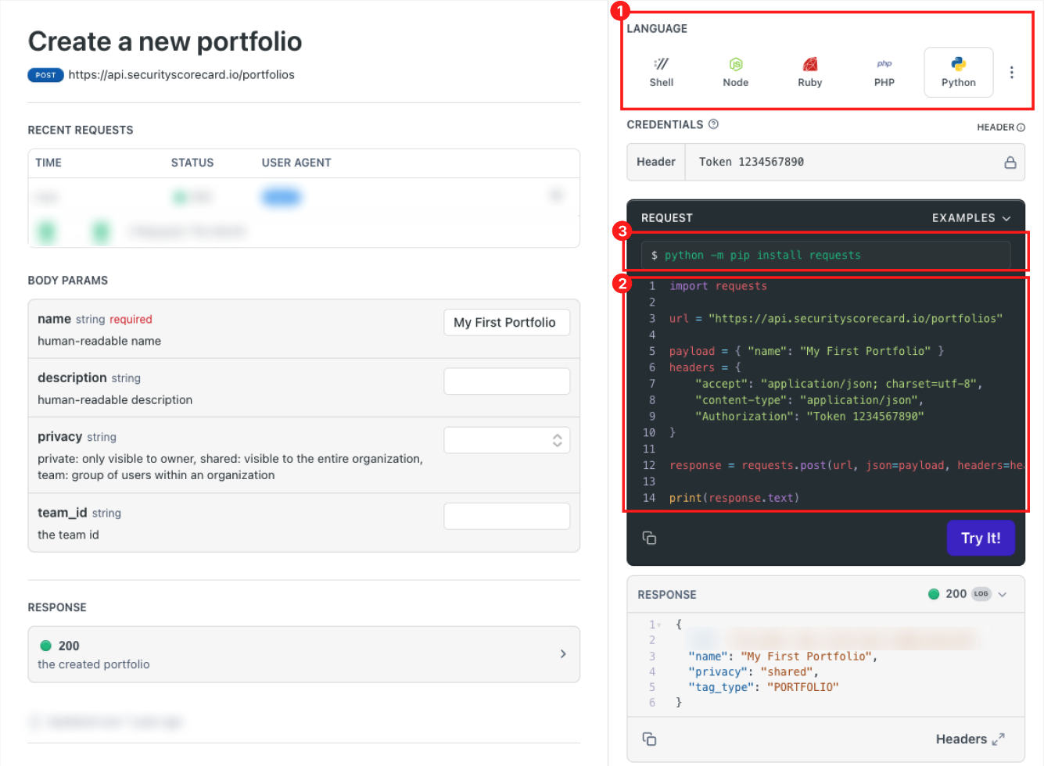Click the USER AGENT column header

point(296,163)
